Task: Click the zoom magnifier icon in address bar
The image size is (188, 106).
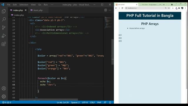Action: (166, 8)
